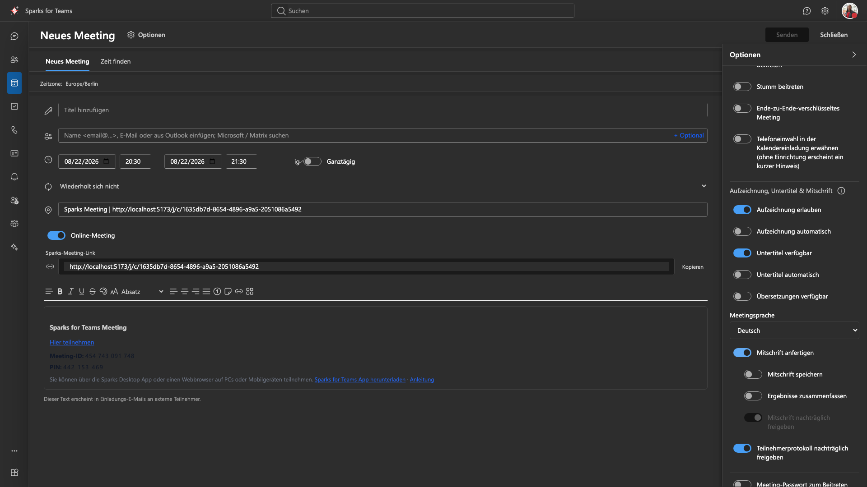Click the grid blocks icon in editor toolbar
This screenshot has height=487, width=867.
[x=250, y=291]
